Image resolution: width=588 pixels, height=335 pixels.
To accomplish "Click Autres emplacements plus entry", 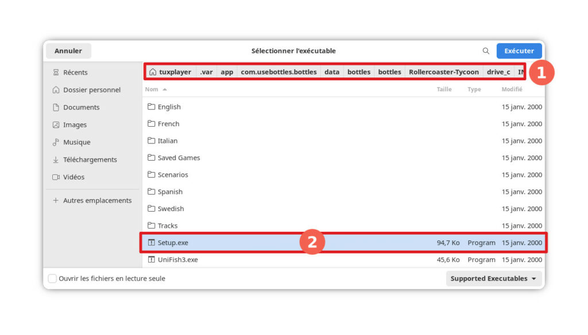I will click(x=97, y=201).
